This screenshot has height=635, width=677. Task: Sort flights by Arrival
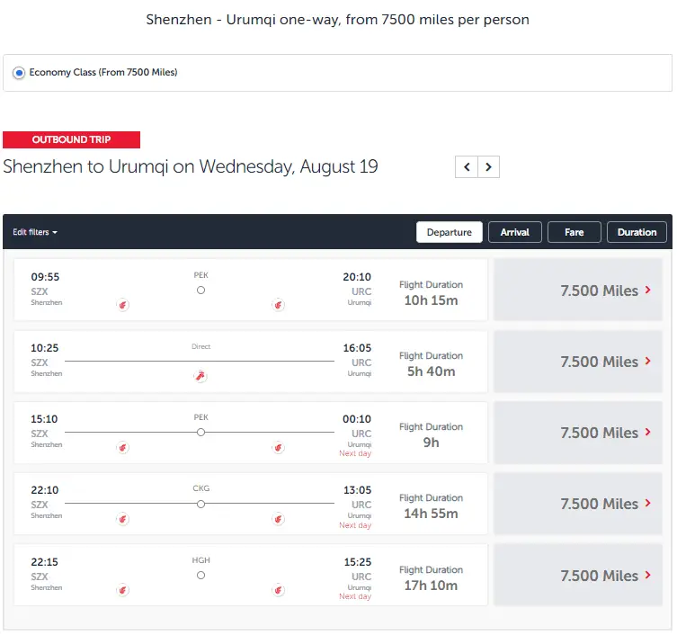[x=514, y=232]
